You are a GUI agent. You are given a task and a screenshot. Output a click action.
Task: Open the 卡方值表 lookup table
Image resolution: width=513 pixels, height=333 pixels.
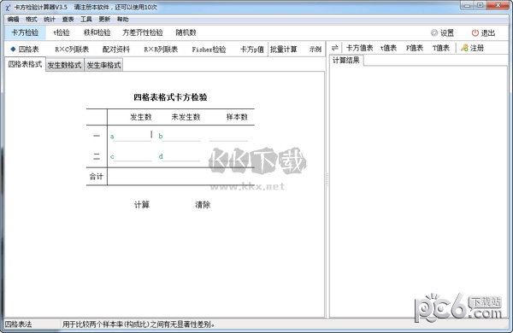pyautogui.click(x=360, y=48)
